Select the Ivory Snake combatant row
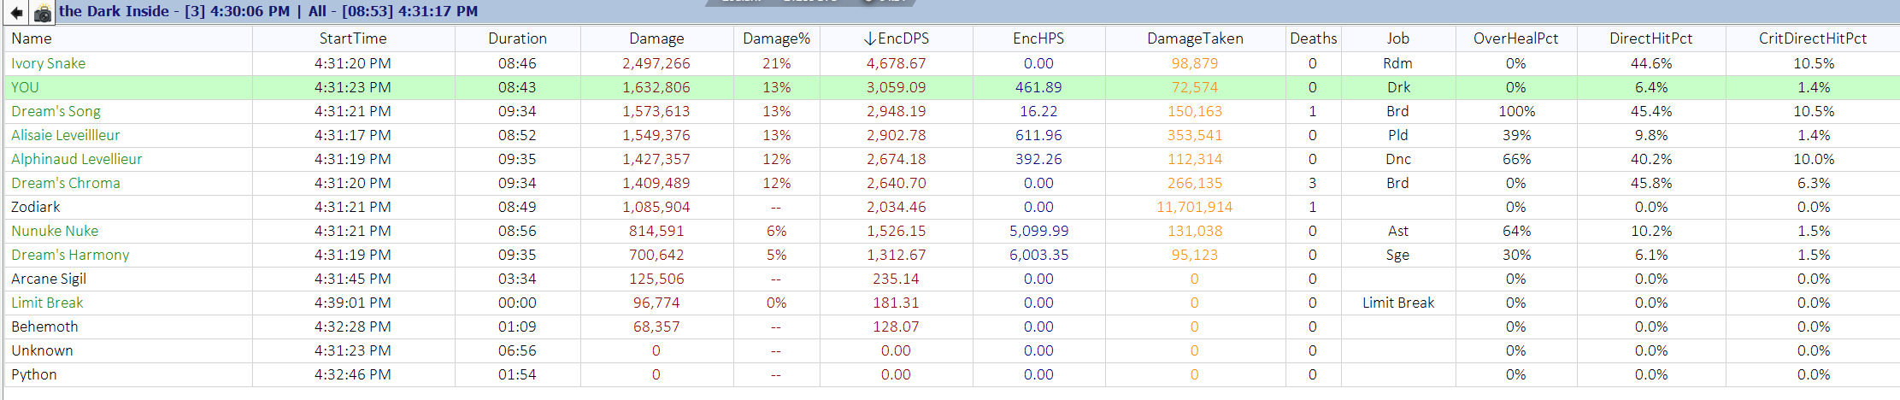The width and height of the screenshot is (1900, 400). (x=952, y=63)
